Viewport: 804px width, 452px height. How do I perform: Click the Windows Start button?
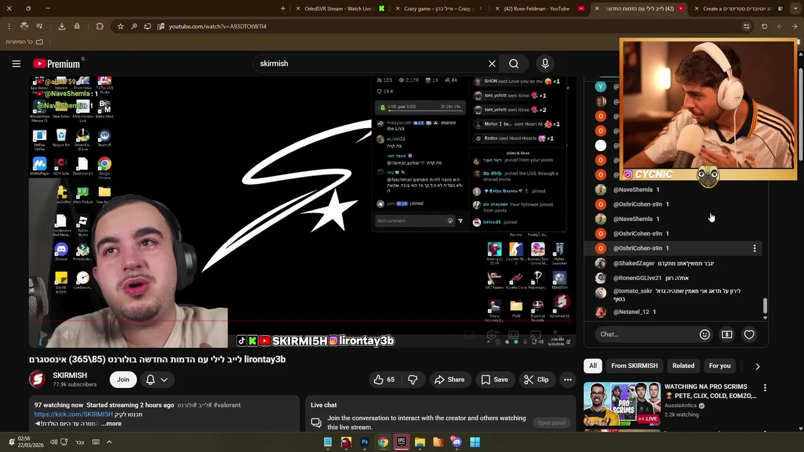475,442
